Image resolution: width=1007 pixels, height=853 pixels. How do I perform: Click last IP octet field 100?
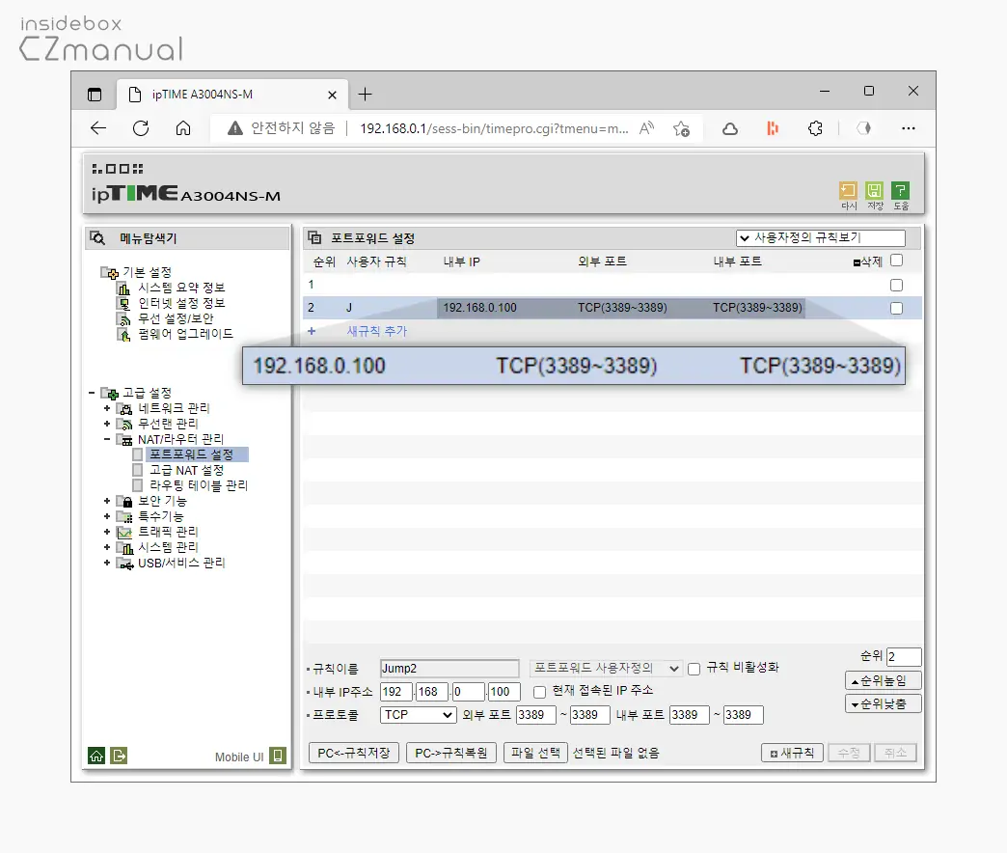pos(504,692)
